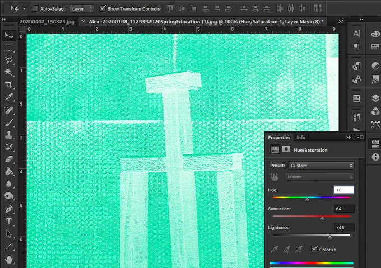Open the Preset Custom dropdown
This screenshot has width=381, height=268.
click(x=321, y=166)
